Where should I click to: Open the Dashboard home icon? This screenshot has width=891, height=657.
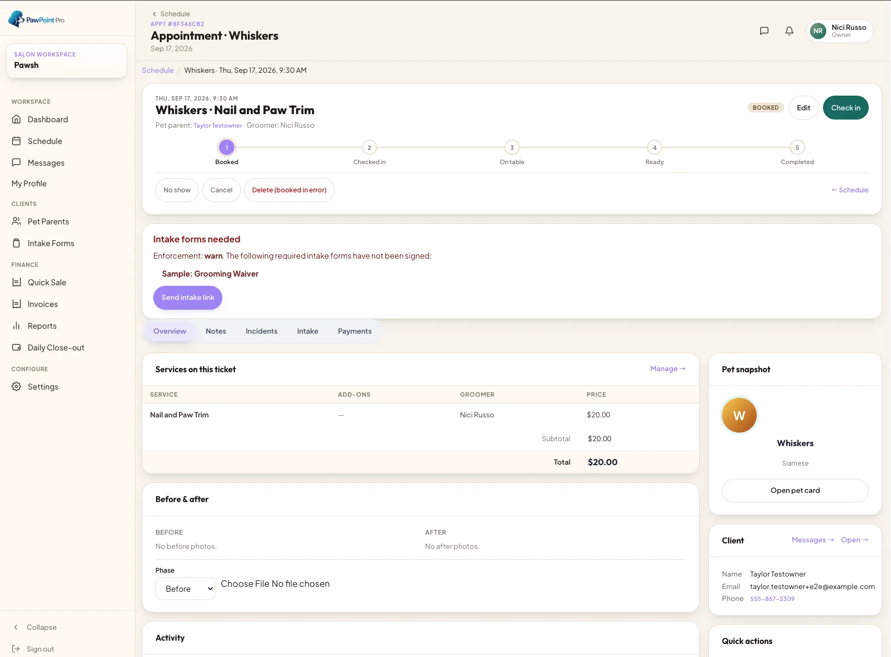coord(16,119)
